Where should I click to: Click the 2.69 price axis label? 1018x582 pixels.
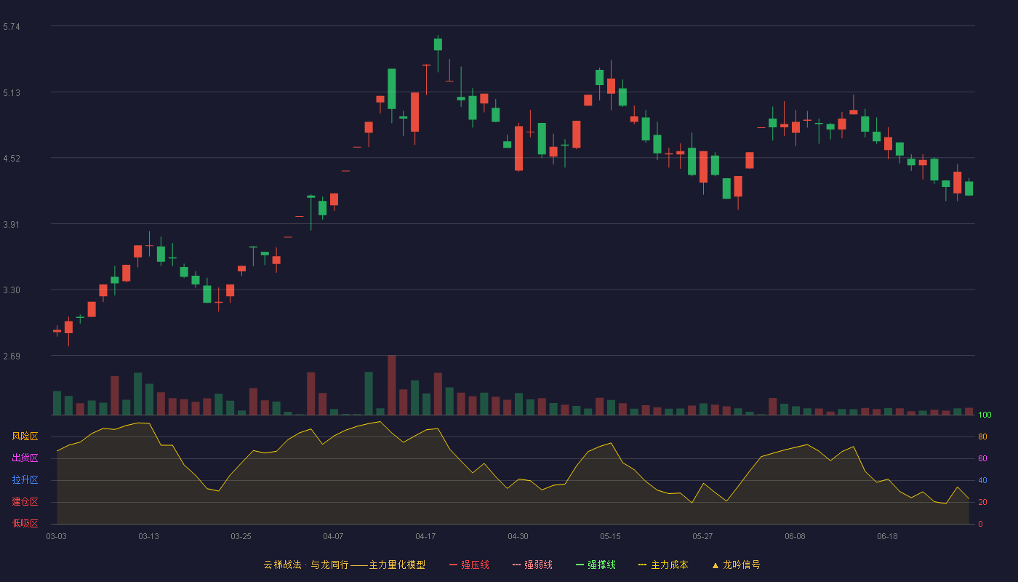pos(12,356)
